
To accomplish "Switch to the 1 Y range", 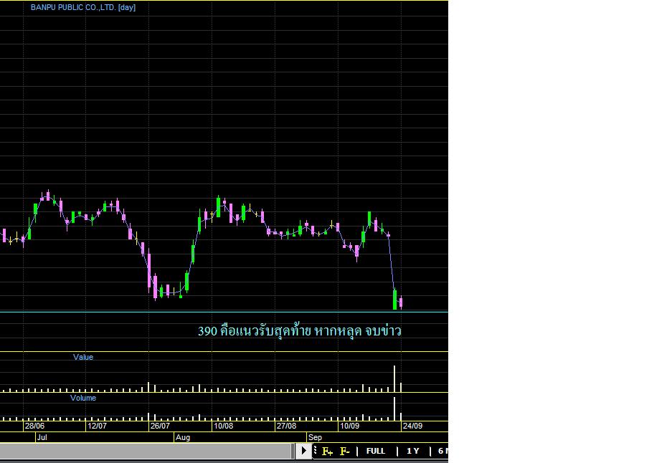I will 412,451.
